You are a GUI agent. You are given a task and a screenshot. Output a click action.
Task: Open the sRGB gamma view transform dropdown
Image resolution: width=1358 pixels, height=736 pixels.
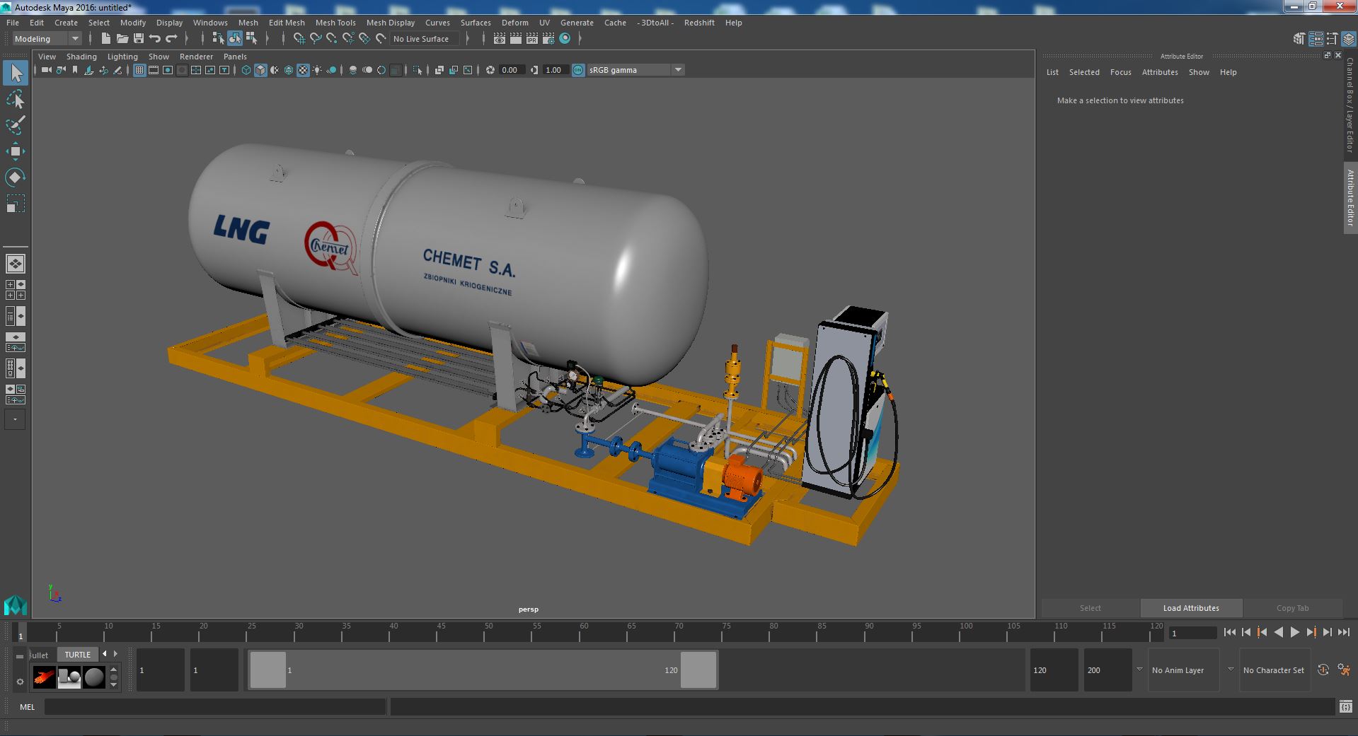636,70
